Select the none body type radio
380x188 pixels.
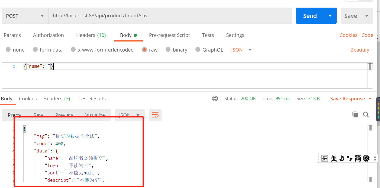(8, 49)
